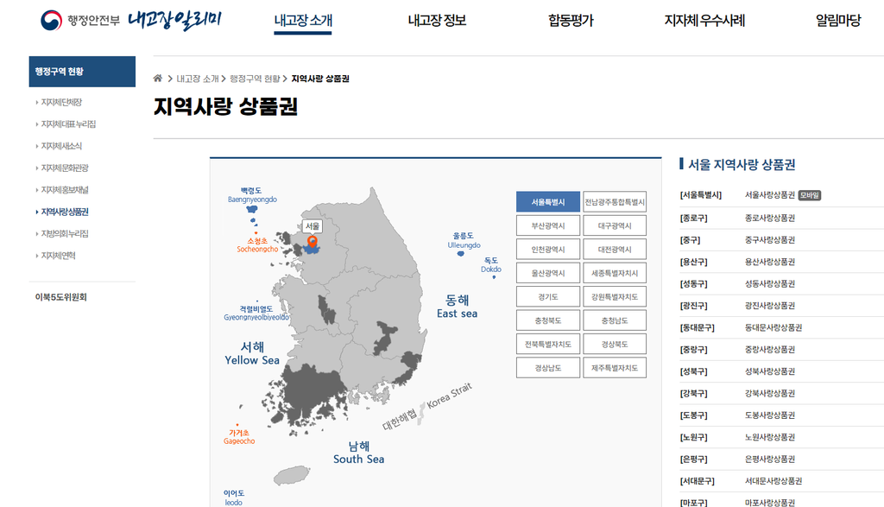
Task: Select the 강원특별자치도 region button
Action: 615,296
